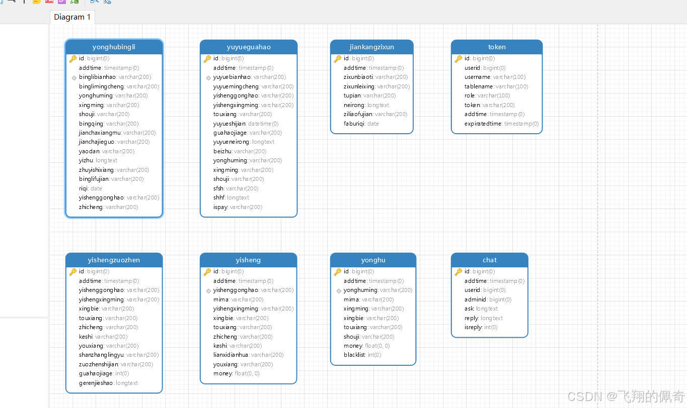The height and width of the screenshot is (408, 687).
Task: Click the primary key icon in yuyueguahao table
Action: (207, 59)
